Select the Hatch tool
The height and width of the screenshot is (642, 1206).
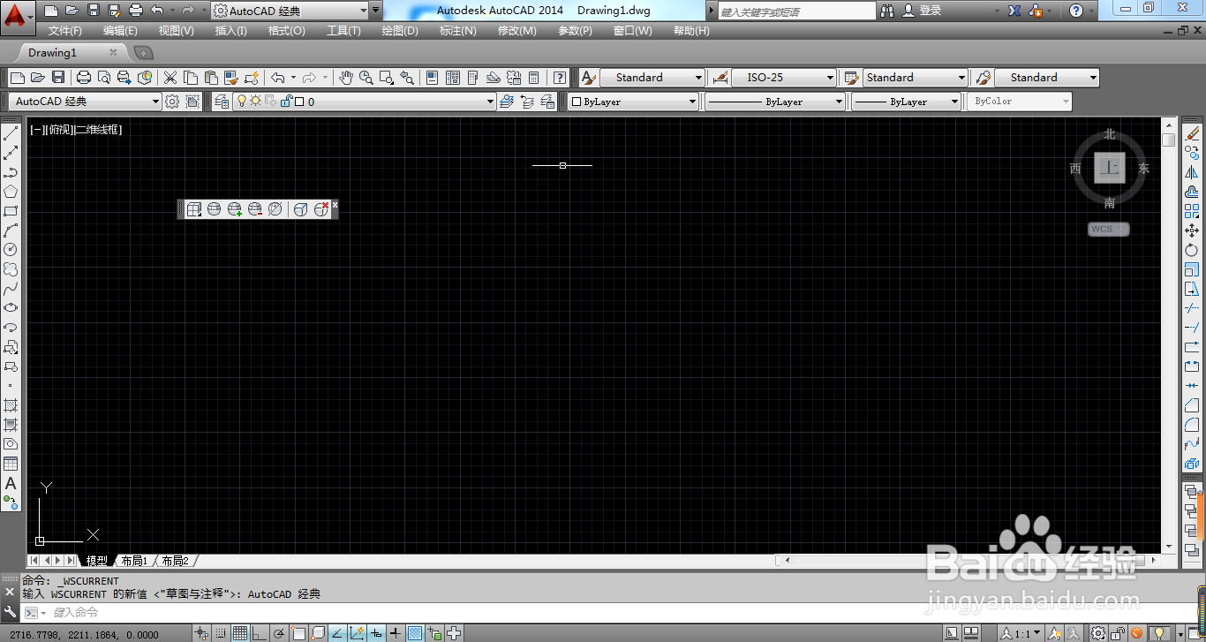[x=11, y=405]
